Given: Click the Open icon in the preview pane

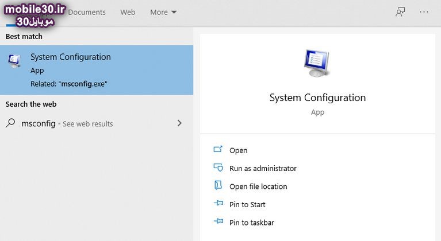Looking at the screenshot, I should pos(218,150).
